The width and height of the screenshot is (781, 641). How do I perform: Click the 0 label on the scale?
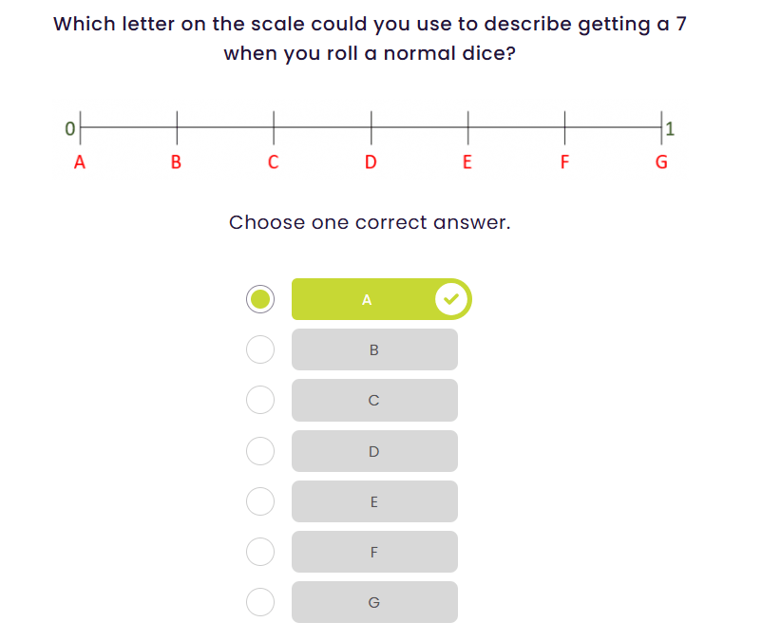pyautogui.click(x=69, y=127)
